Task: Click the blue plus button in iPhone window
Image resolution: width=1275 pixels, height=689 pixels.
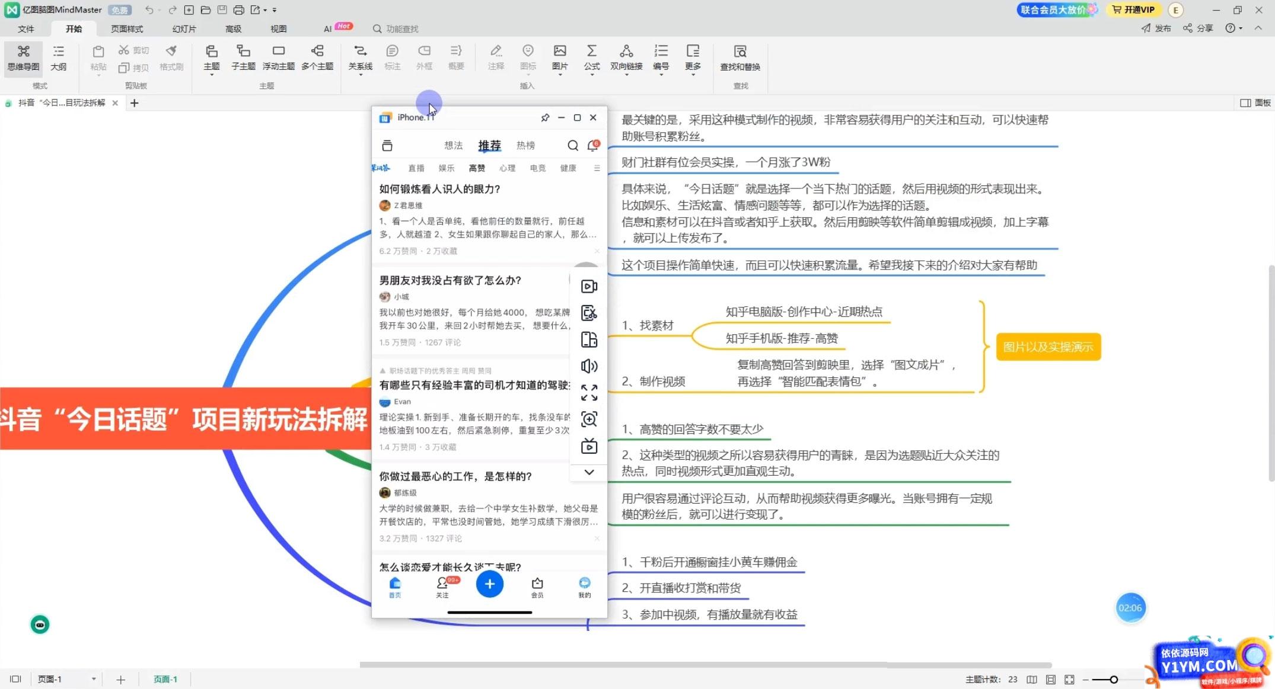Action: pyautogui.click(x=490, y=584)
